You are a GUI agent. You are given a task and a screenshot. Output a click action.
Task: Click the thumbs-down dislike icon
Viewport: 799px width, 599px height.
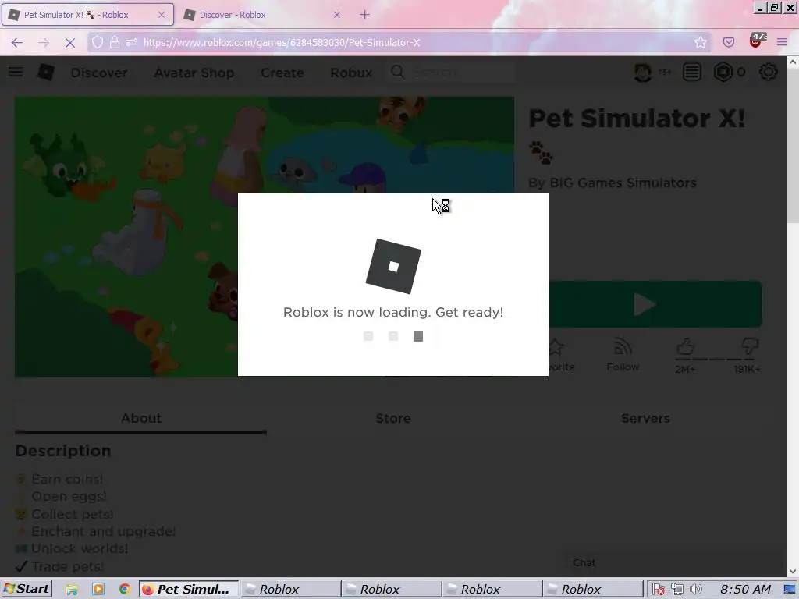750,347
